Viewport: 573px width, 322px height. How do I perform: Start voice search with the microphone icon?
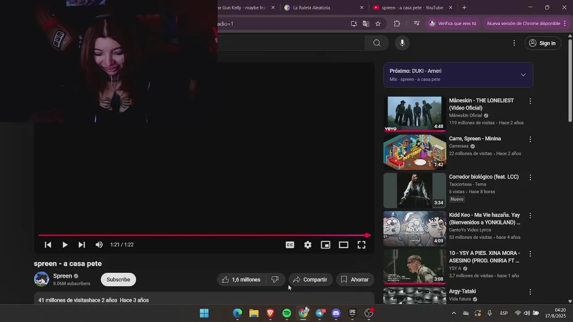pyautogui.click(x=402, y=43)
